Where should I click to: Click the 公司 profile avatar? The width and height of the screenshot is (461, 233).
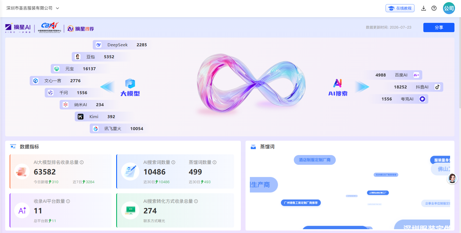click(449, 8)
